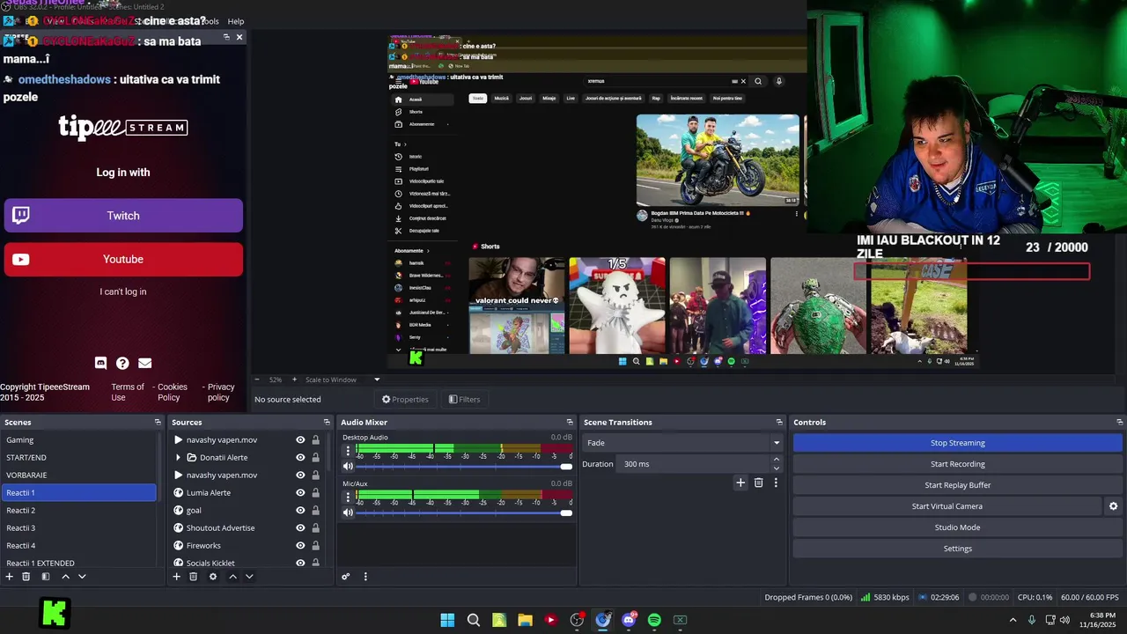The width and height of the screenshot is (1127, 634).
Task: Open Virtual Camera settings gear
Action: pos(1113,506)
